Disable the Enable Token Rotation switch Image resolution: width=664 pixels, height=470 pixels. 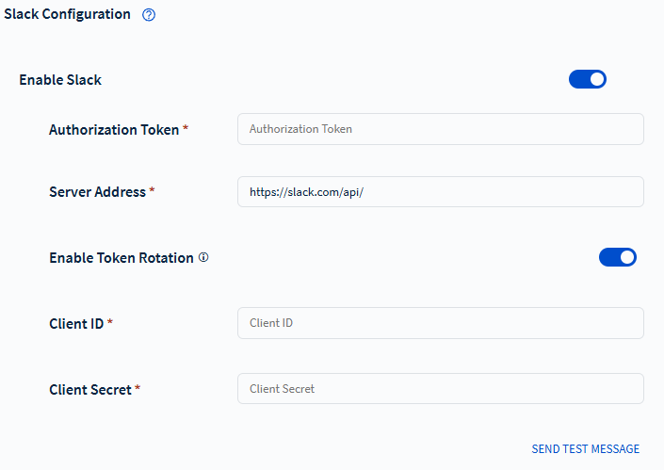[618, 257]
